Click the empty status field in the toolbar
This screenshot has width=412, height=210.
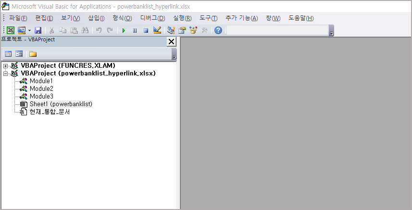pos(277,30)
